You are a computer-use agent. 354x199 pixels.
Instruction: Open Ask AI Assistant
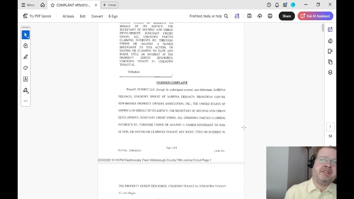316,16
